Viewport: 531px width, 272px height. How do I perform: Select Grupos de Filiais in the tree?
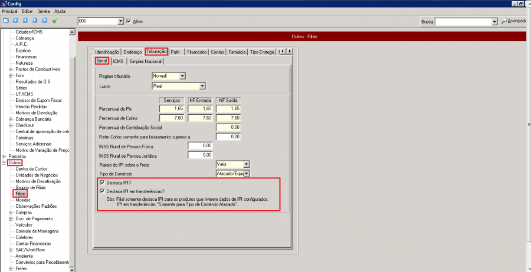pos(31,187)
